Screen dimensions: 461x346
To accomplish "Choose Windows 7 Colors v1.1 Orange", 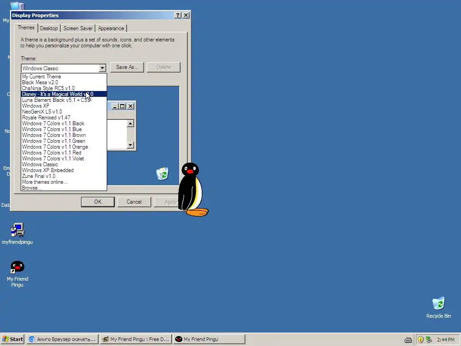I will tap(64, 147).
